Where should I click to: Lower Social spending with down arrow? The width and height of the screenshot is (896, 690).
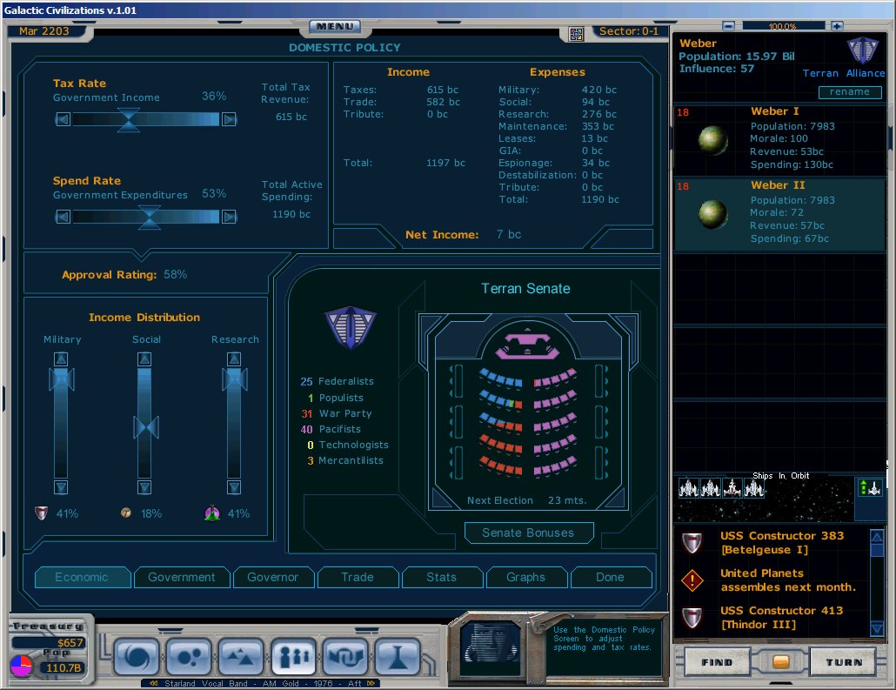pyautogui.click(x=144, y=487)
